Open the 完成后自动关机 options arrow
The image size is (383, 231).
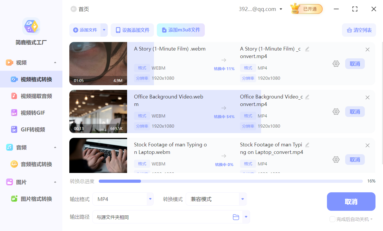[x=371, y=219]
